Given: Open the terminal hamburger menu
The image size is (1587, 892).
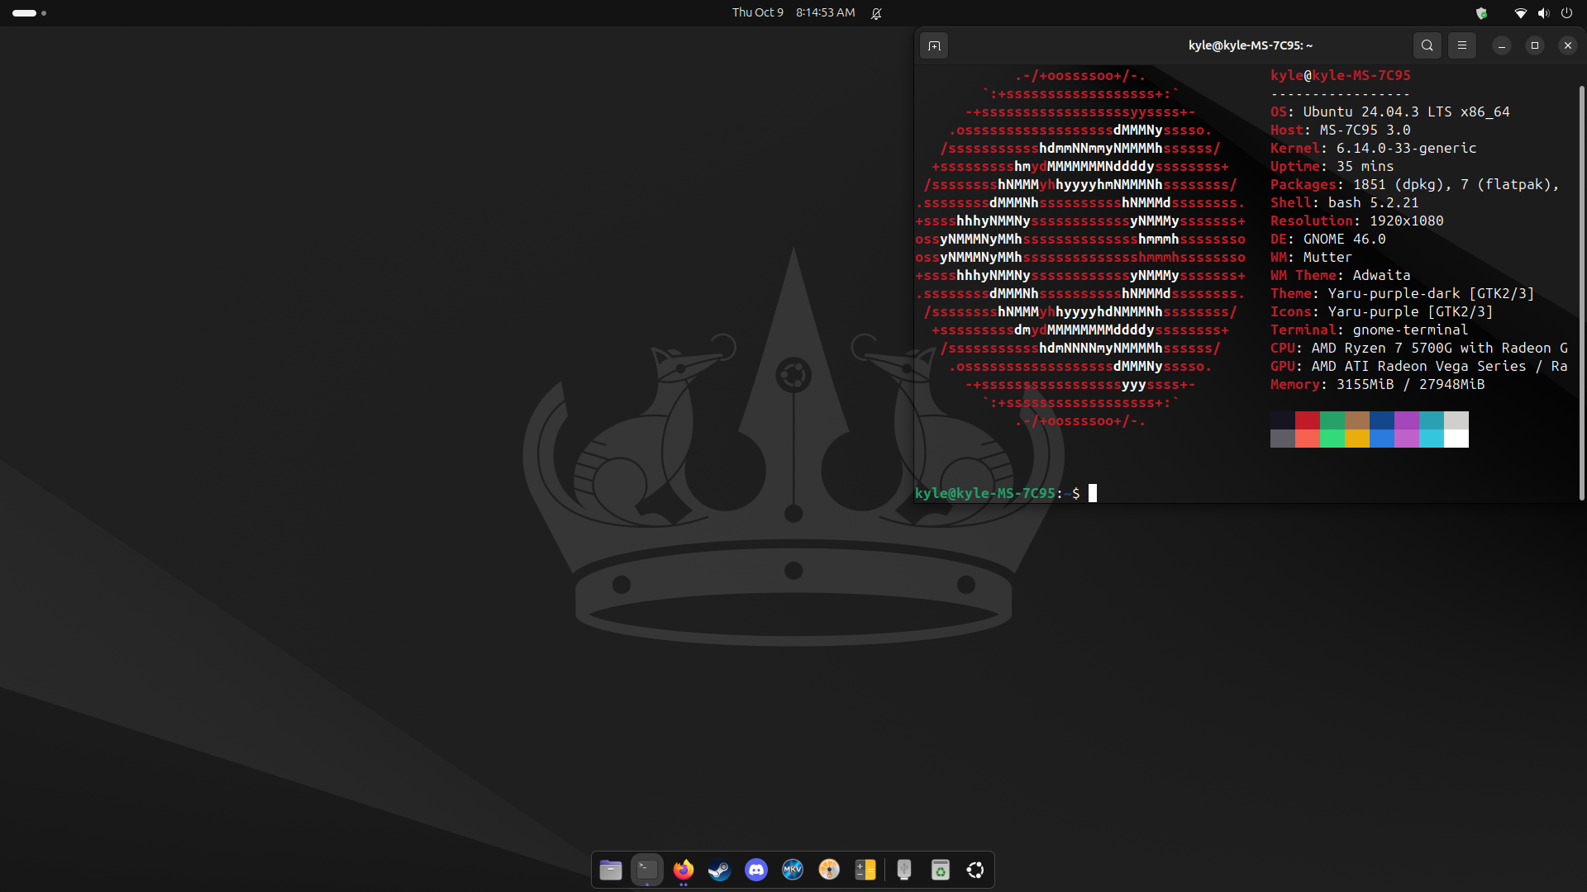Looking at the screenshot, I should tap(1461, 45).
